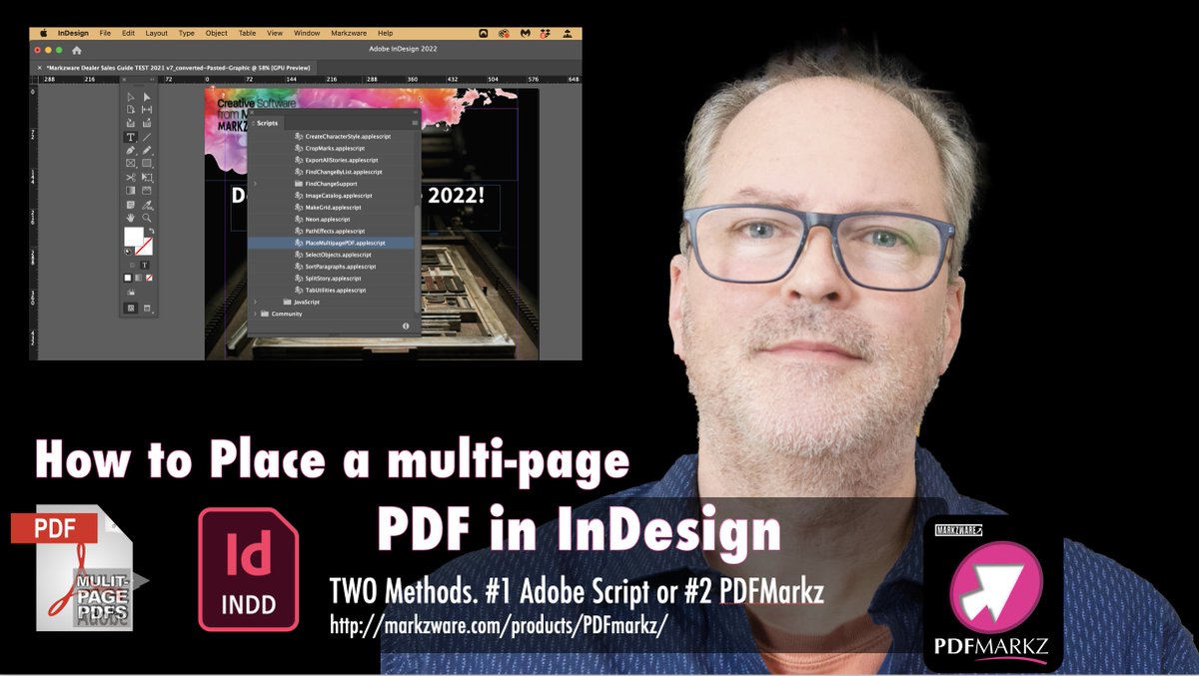Select the Pen tool
This screenshot has width=1199, height=676.
pos(131,150)
